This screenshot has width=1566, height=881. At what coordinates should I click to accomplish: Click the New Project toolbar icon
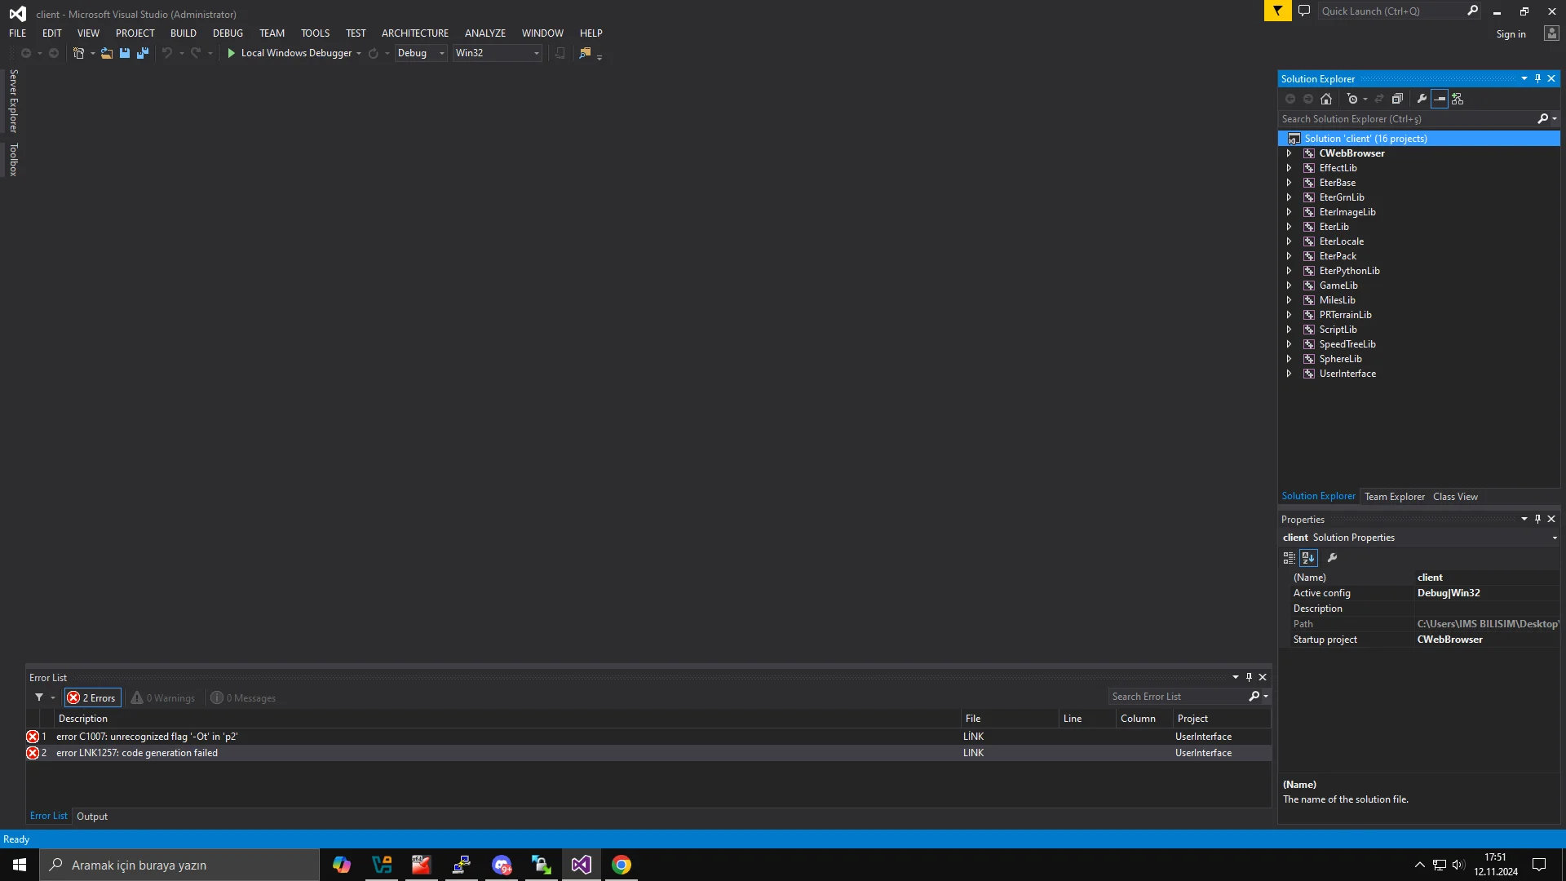click(x=78, y=53)
